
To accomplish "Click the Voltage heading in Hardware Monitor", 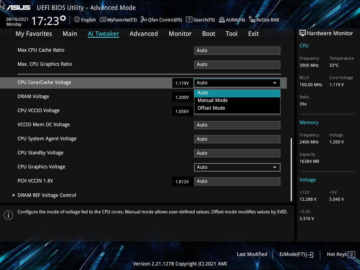I will [x=308, y=180].
